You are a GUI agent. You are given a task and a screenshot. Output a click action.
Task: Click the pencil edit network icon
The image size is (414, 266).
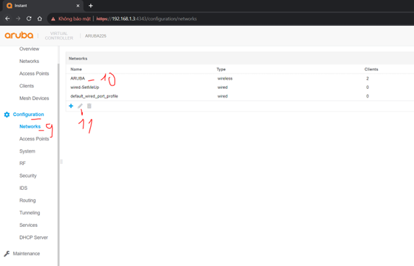tap(80, 106)
